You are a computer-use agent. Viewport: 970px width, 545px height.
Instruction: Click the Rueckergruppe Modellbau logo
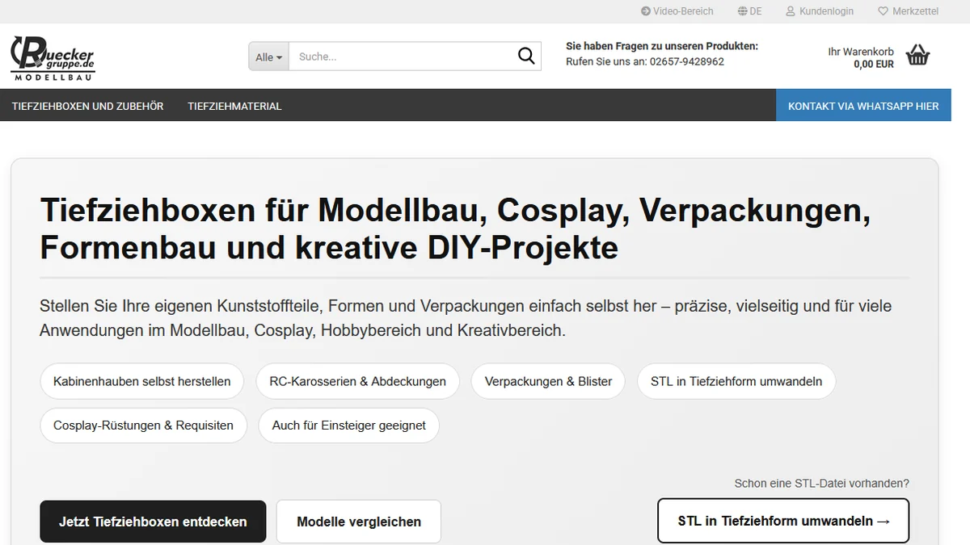(x=53, y=58)
